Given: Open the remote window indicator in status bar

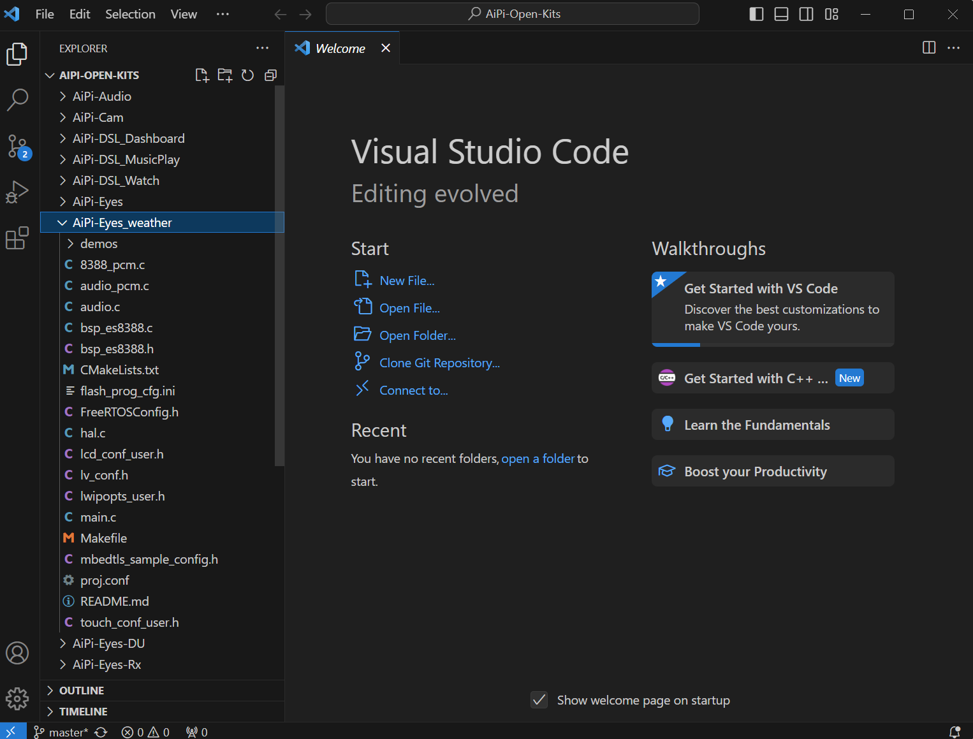Looking at the screenshot, I should (12, 731).
